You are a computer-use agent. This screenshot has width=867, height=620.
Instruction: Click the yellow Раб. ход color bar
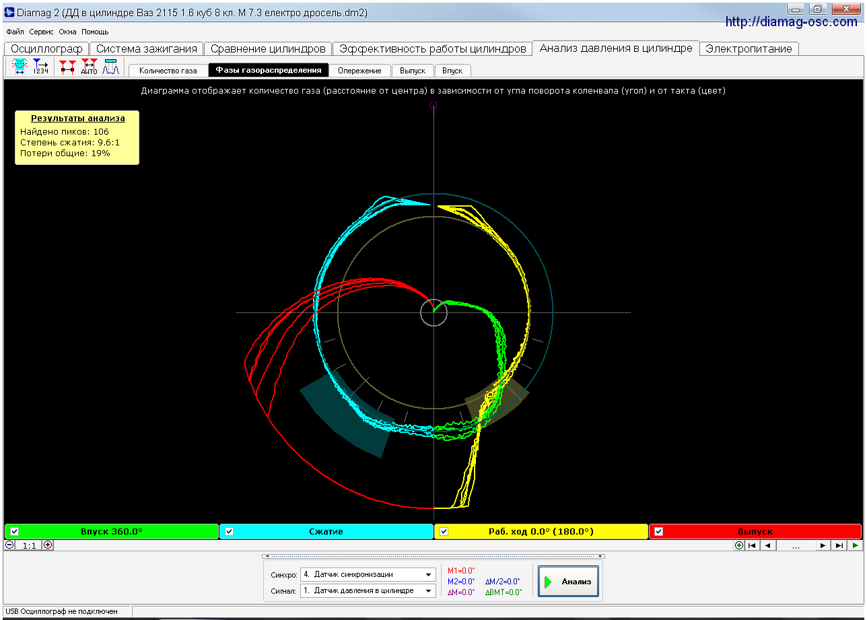[541, 532]
